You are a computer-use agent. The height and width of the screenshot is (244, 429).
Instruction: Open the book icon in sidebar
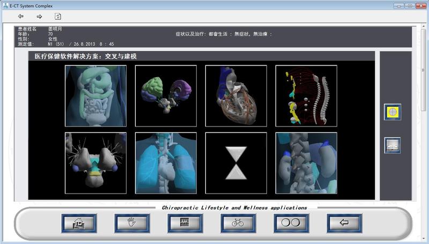point(392,145)
